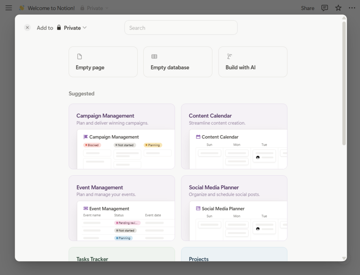Close the template picker dialog
This screenshot has height=275, width=360.
[x=27, y=28]
